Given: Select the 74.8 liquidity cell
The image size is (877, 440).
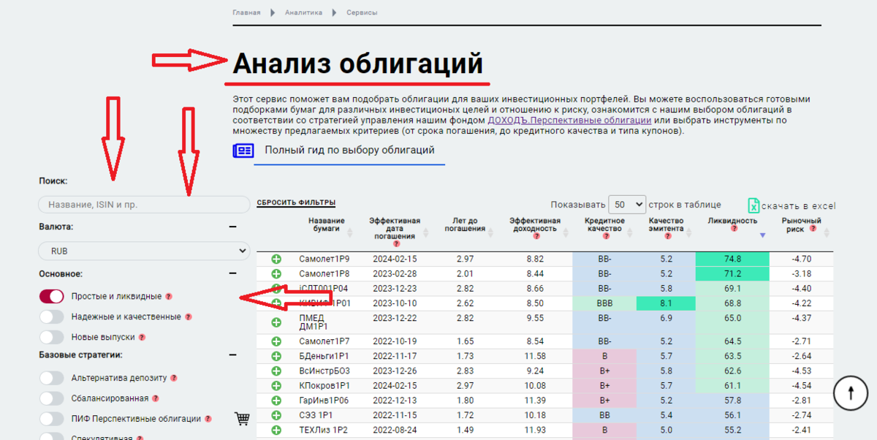Looking at the screenshot, I should point(732,259).
